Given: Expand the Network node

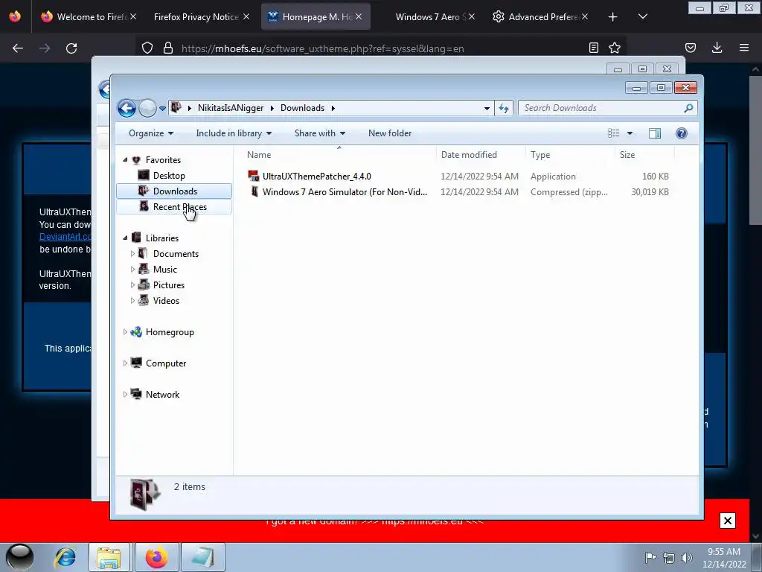Looking at the screenshot, I should click(x=125, y=394).
